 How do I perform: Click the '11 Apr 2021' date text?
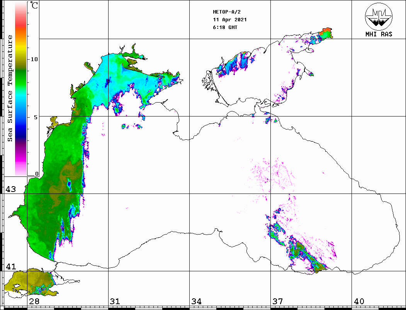230,20
